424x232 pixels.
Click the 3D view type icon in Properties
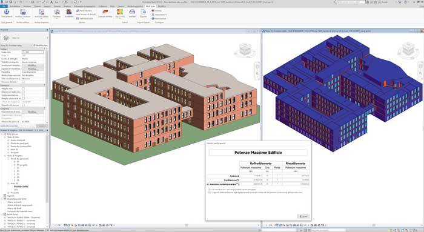(x=6, y=38)
